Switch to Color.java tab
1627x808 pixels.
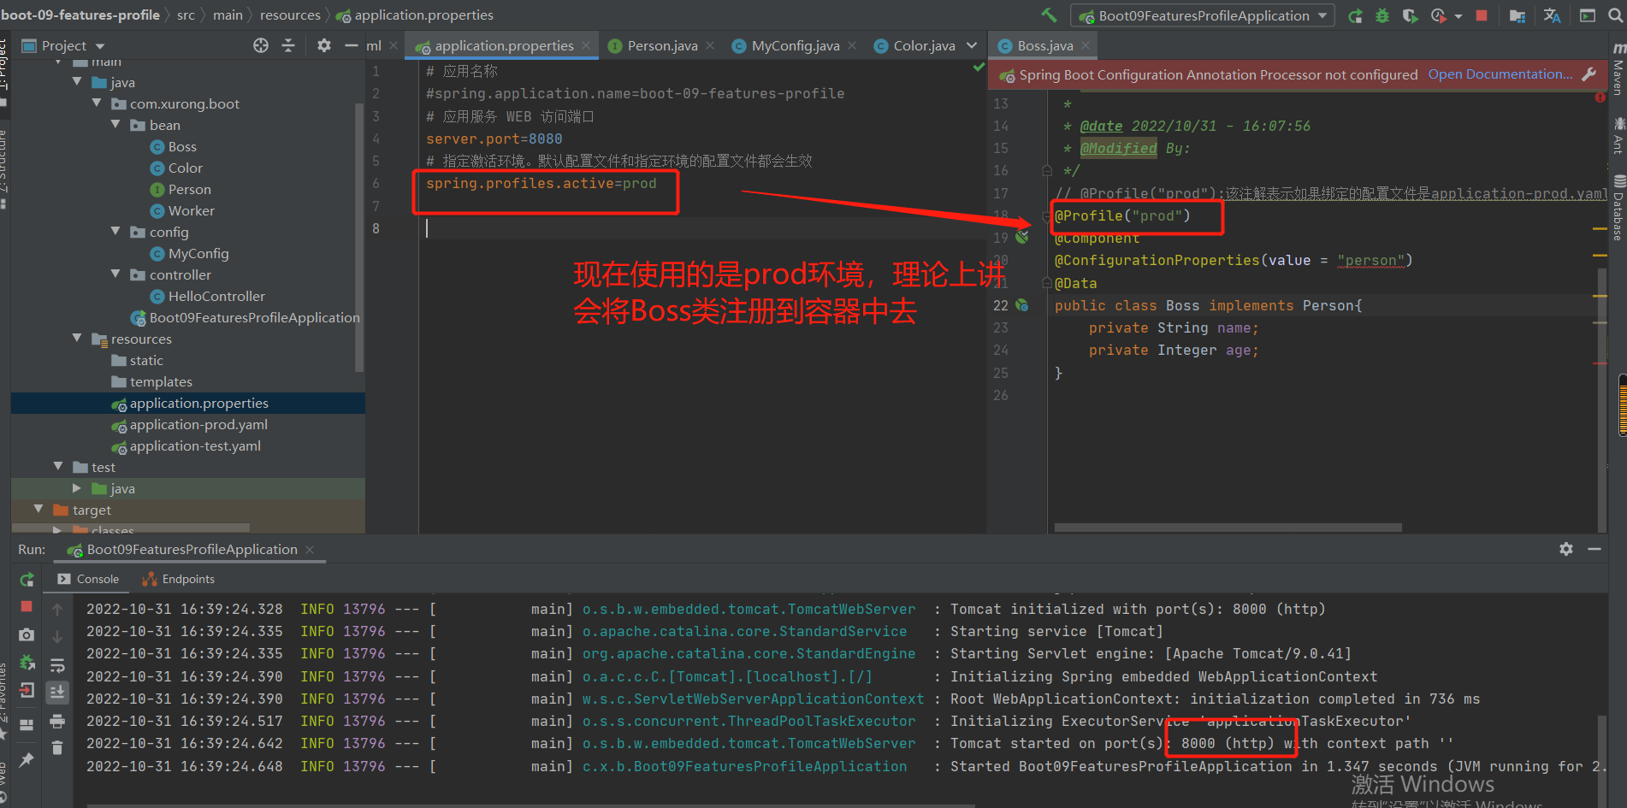924,45
